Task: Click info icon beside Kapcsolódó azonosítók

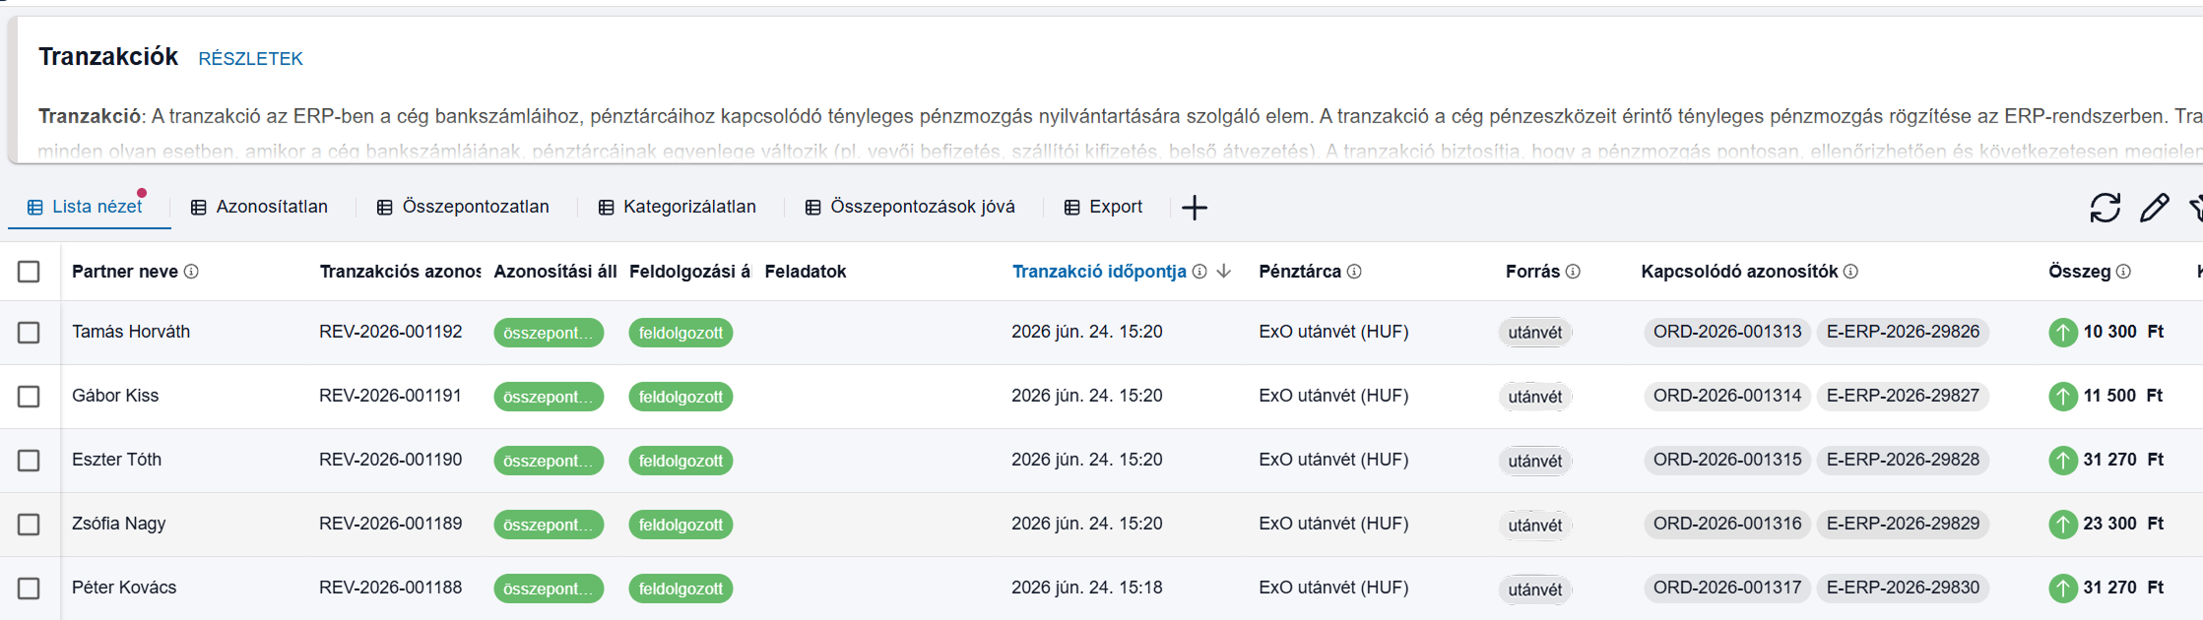Action: pyautogui.click(x=1850, y=272)
